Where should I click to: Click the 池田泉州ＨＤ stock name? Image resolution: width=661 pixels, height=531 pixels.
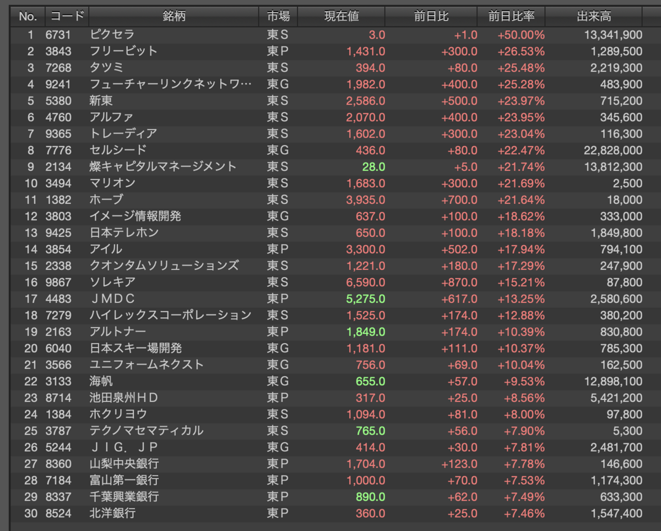pos(124,398)
